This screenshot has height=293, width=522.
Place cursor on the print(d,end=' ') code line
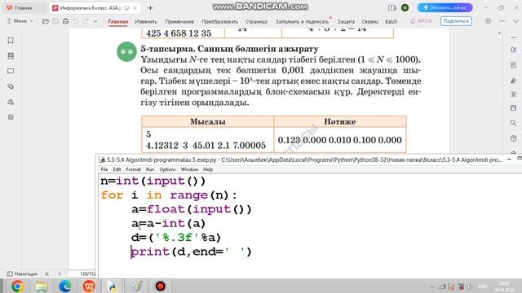click(x=192, y=251)
